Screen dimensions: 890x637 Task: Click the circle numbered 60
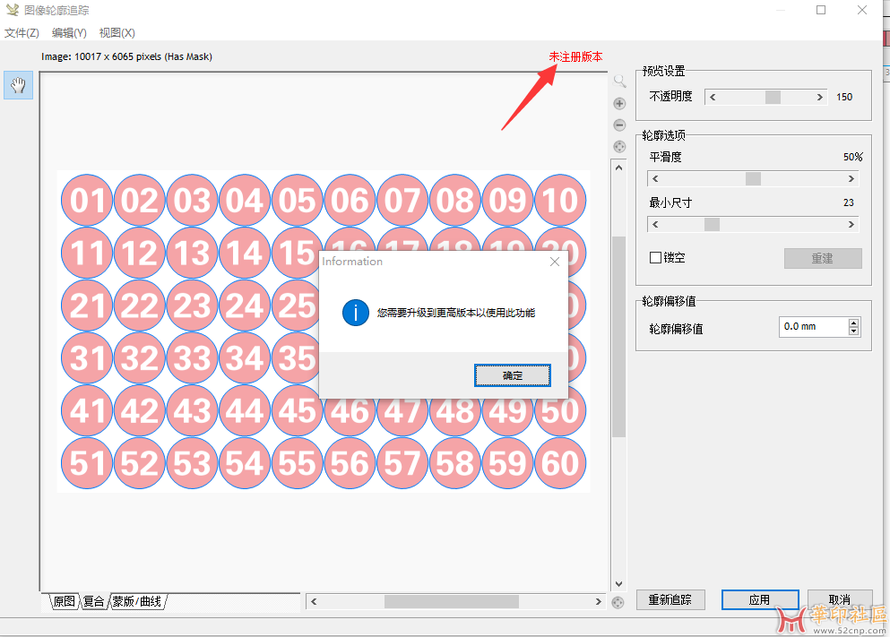(560, 463)
